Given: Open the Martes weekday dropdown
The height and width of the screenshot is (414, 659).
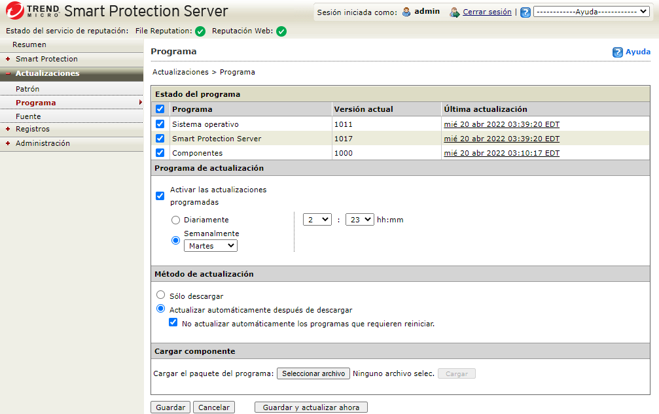Looking at the screenshot, I should [x=211, y=246].
